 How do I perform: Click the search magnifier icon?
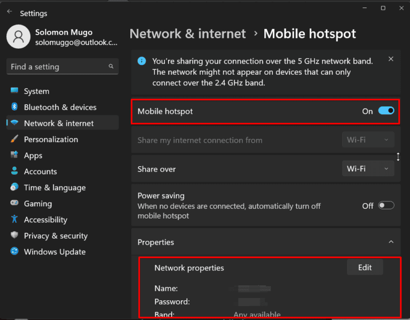coord(111,66)
